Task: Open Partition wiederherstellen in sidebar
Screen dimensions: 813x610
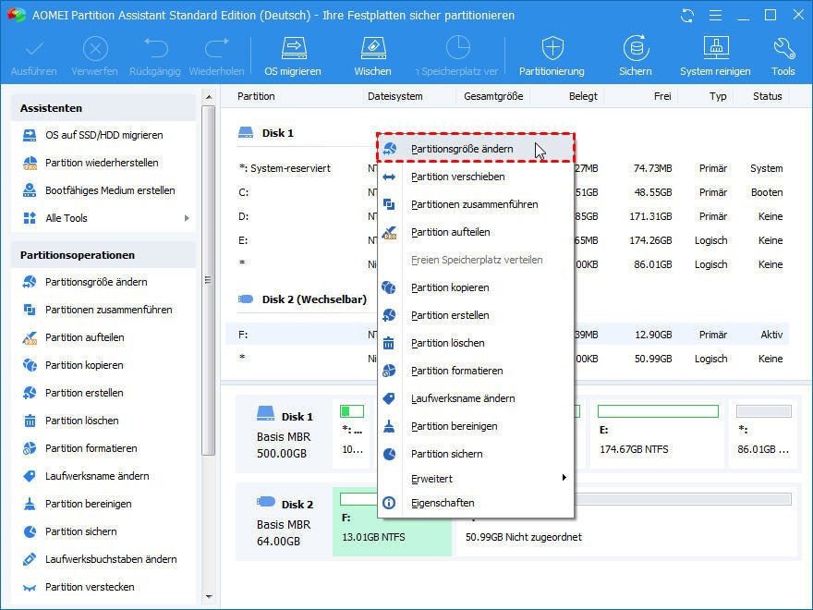Action: pyautogui.click(x=103, y=163)
